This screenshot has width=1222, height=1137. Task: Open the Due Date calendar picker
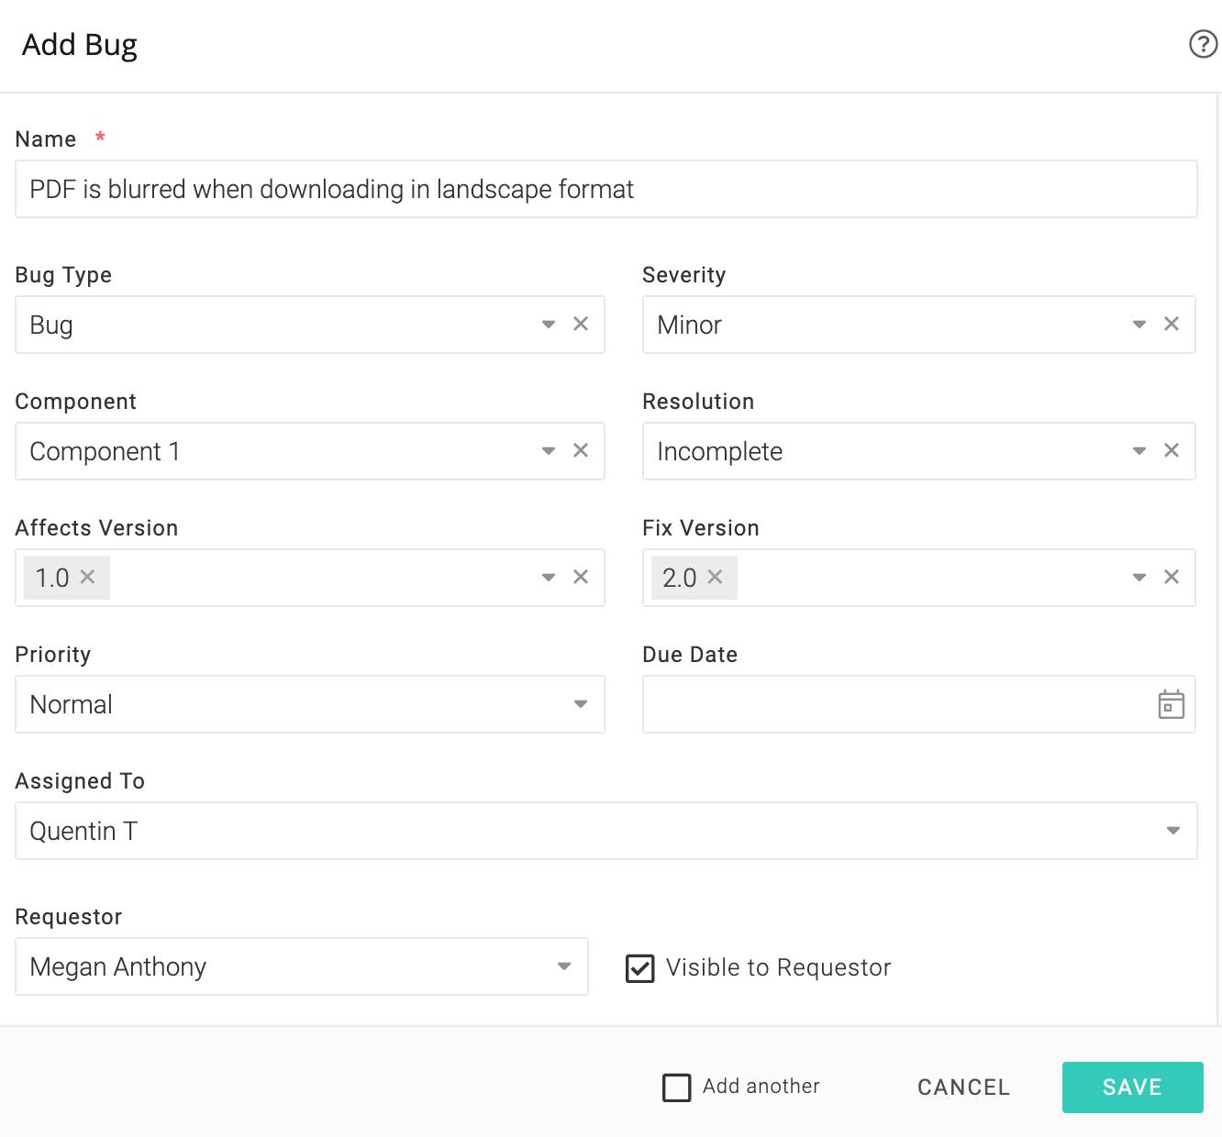[x=1171, y=704]
